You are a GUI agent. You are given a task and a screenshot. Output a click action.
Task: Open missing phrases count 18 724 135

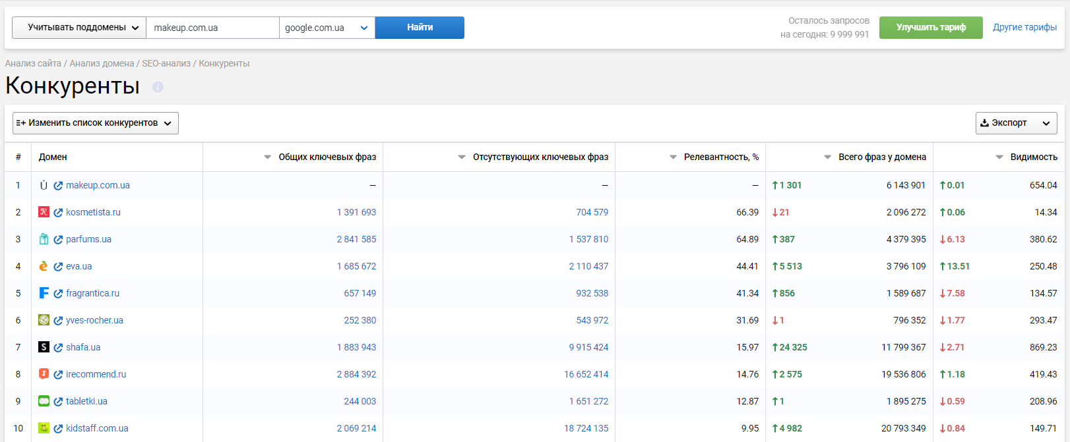pyautogui.click(x=586, y=428)
